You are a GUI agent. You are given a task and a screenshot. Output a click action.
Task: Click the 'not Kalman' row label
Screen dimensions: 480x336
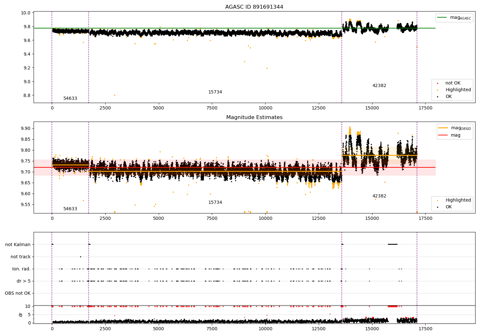pyautogui.click(x=18, y=244)
